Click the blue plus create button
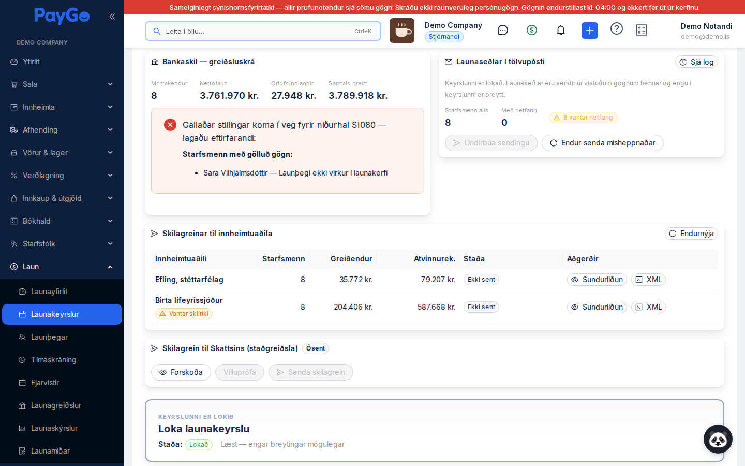Image resolution: width=745 pixels, height=466 pixels. pyautogui.click(x=590, y=31)
